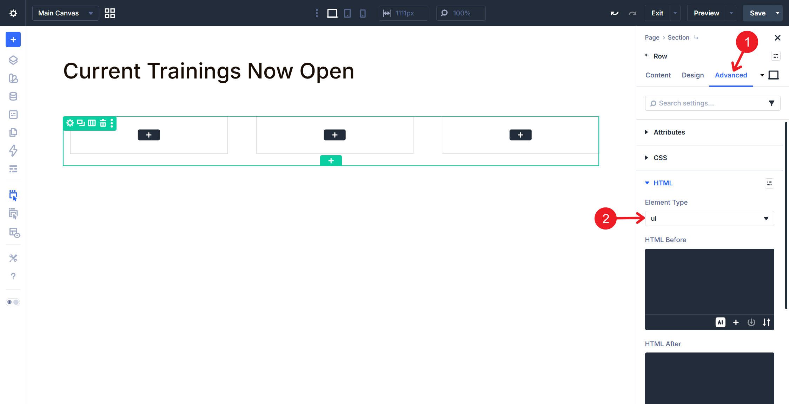Switch to the Content tab
Viewport: 789px width, 404px height.
coord(658,75)
